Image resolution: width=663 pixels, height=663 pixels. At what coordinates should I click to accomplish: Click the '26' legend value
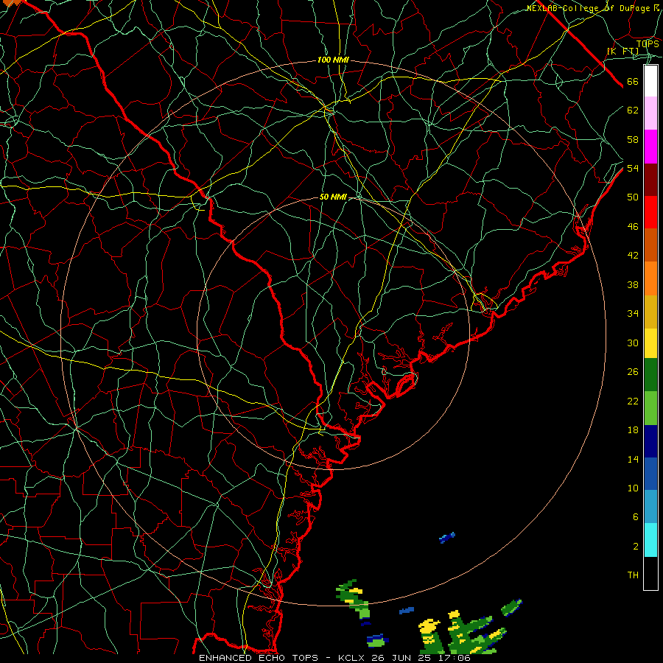pos(633,372)
